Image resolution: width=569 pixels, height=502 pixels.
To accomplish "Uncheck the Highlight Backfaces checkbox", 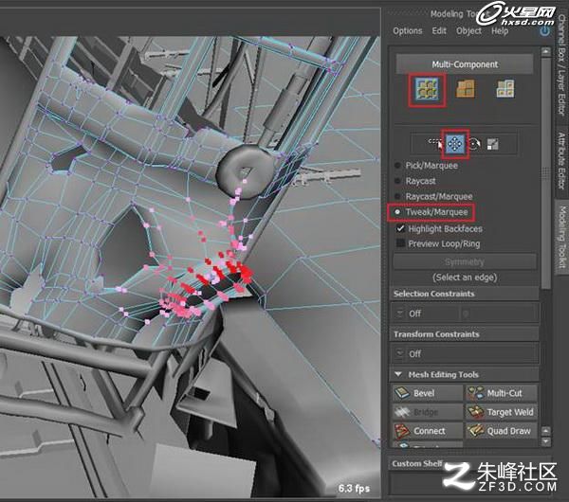I will click(400, 228).
